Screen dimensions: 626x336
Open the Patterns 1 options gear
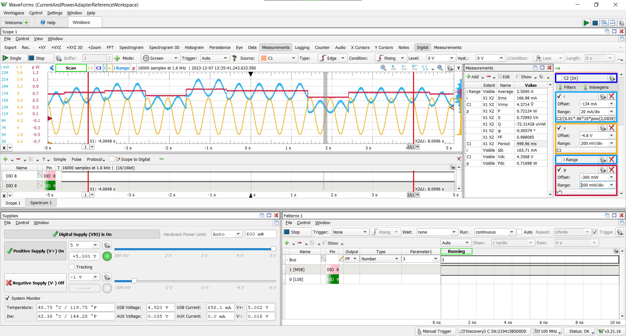point(620,232)
